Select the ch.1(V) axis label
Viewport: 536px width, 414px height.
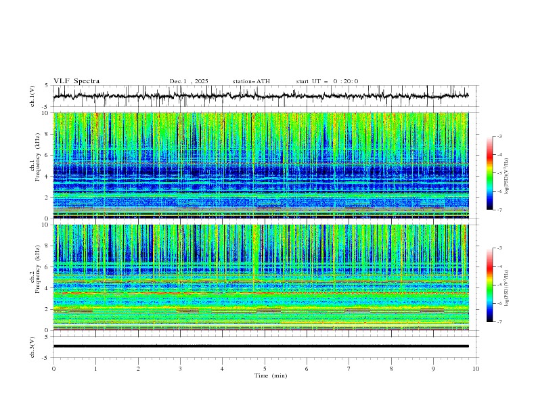pyautogui.click(x=32, y=96)
